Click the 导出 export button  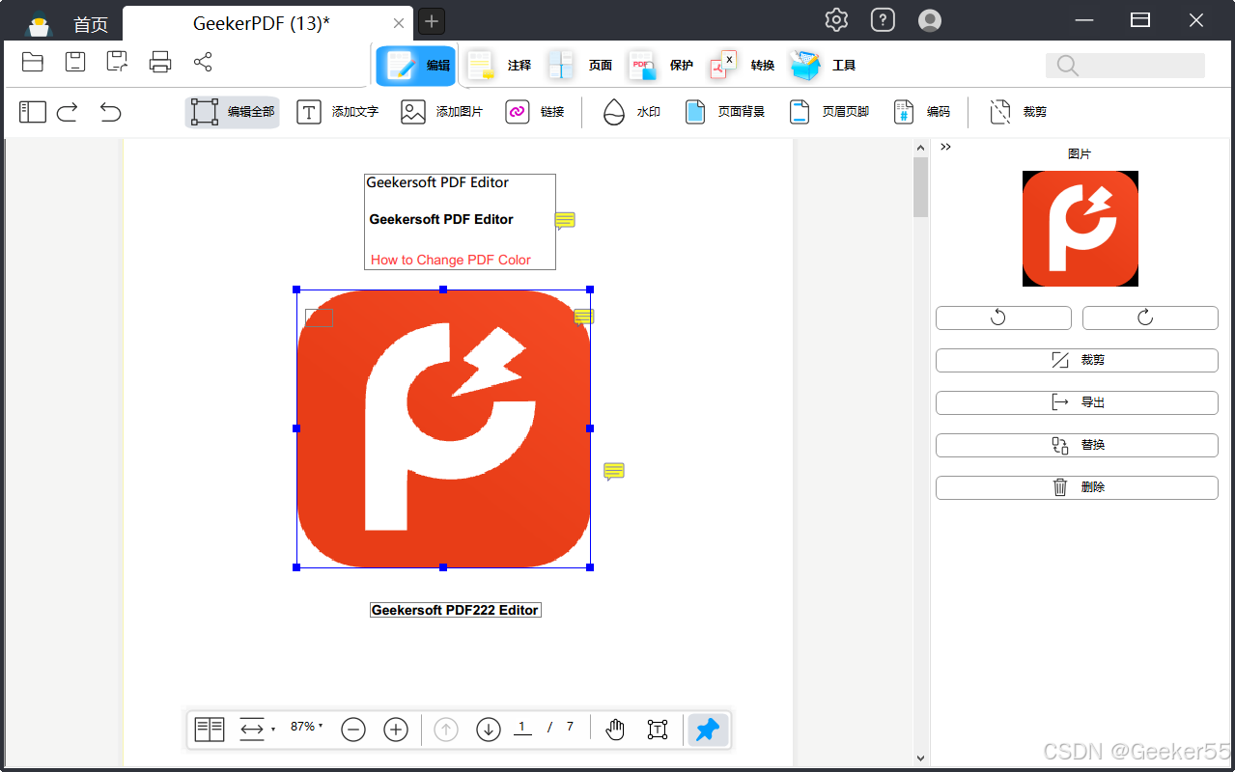[x=1077, y=402]
